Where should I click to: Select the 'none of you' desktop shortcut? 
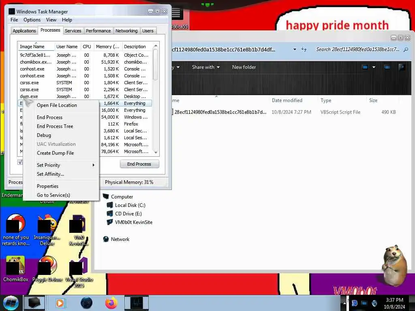click(16, 230)
